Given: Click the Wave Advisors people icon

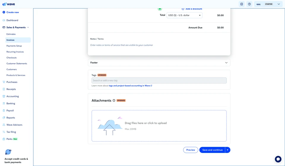Looking at the screenshot, I should 4,125.
